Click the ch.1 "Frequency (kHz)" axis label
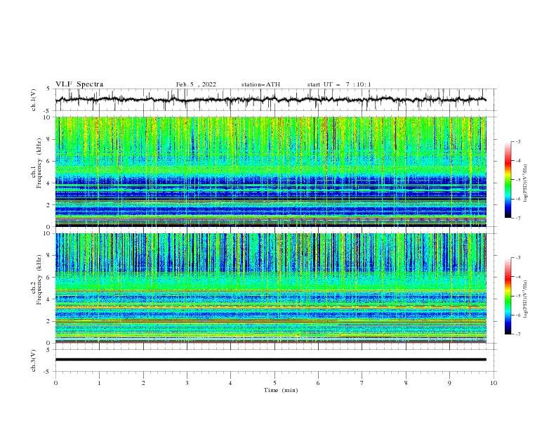This screenshot has height=430, width=556. click(x=39, y=164)
